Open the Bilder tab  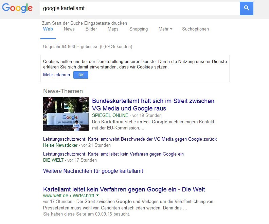tap(91, 29)
